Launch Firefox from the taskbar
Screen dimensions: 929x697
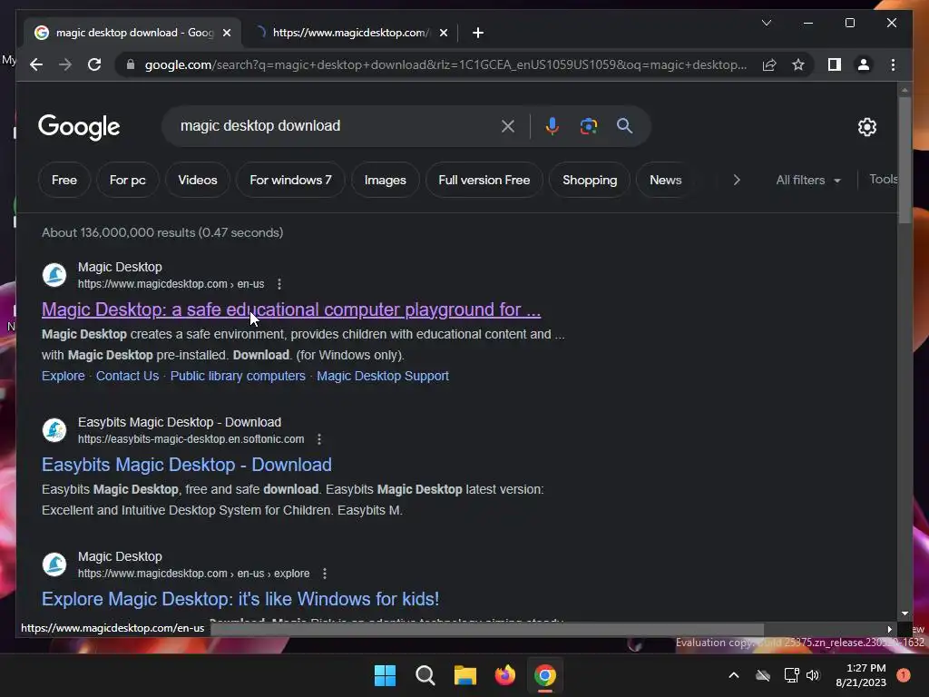tap(504, 675)
